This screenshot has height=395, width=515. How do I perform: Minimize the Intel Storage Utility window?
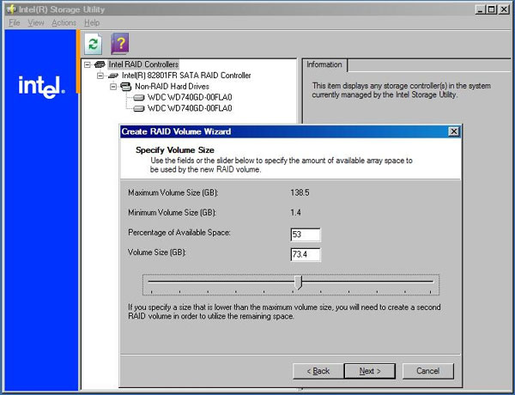(480, 9)
